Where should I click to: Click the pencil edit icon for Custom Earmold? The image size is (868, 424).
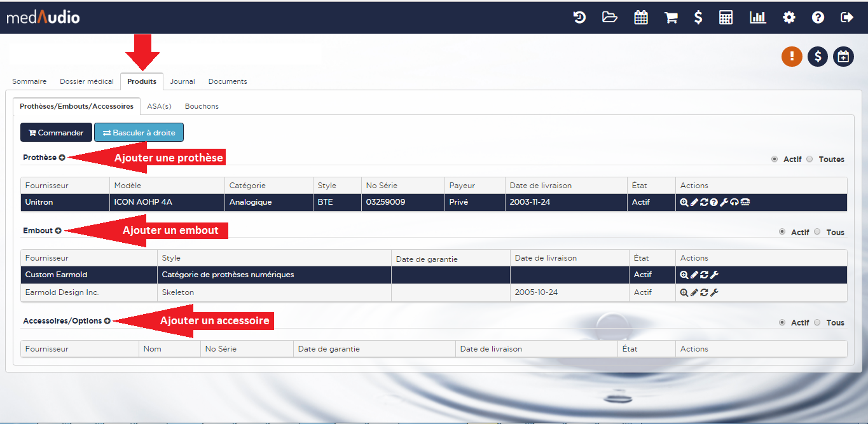pos(694,275)
